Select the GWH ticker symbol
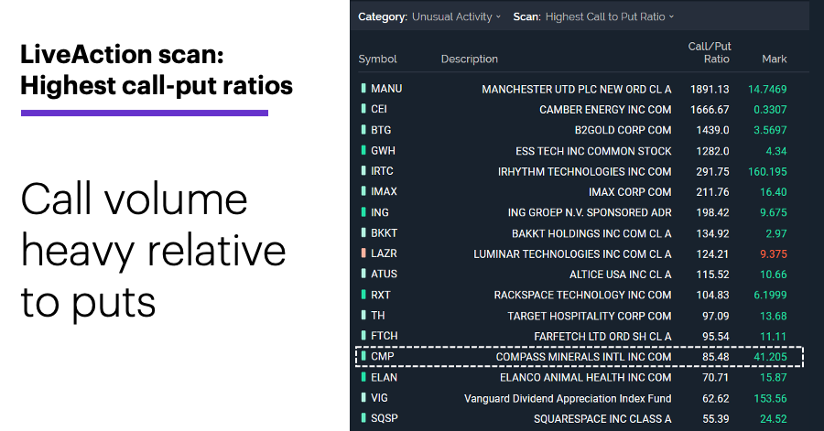 (x=383, y=151)
